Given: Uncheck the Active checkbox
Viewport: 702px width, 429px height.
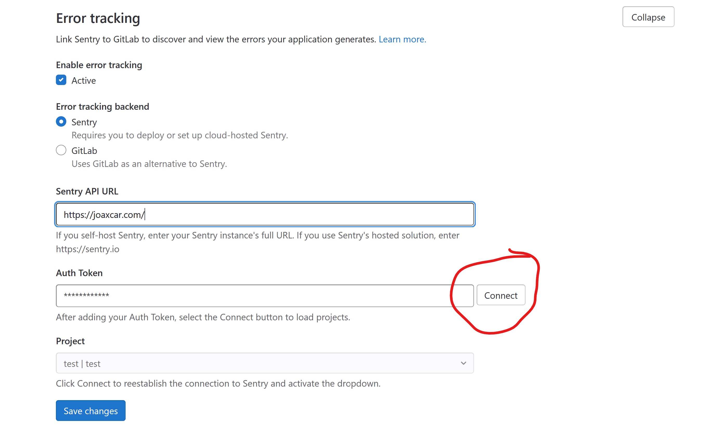Looking at the screenshot, I should click(61, 80).
